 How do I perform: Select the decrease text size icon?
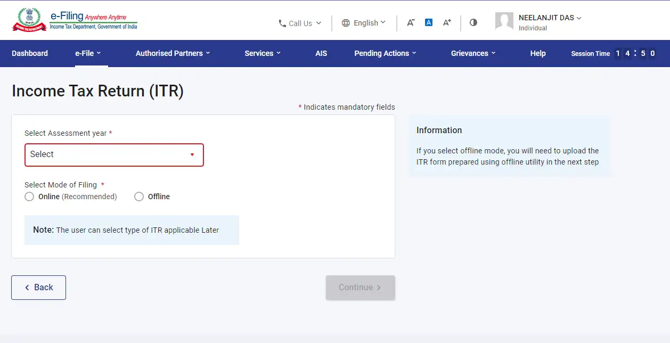click(410, 22)
